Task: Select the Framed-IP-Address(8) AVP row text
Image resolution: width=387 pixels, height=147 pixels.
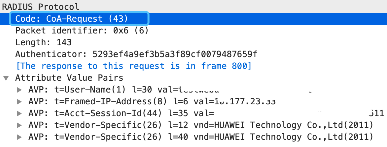Action: [x=152, y=102]
